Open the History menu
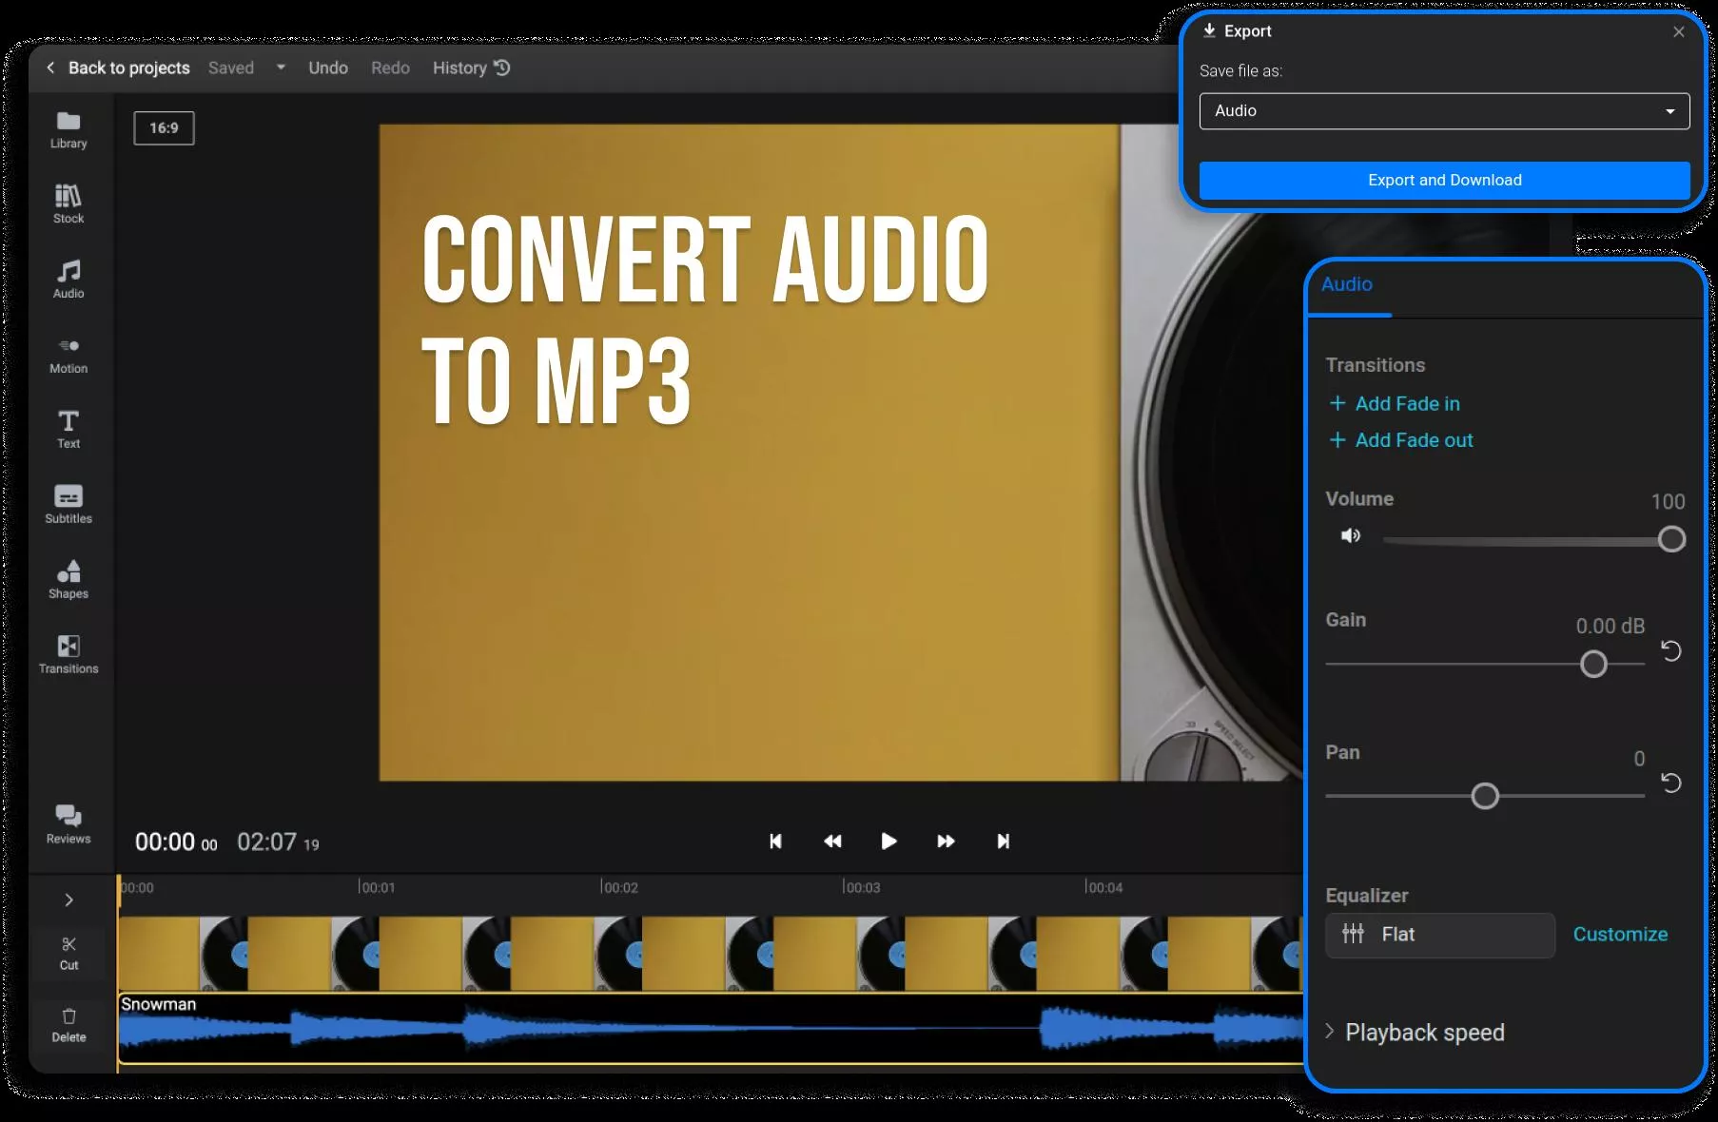The image size is (1718, 1122). 470,68
